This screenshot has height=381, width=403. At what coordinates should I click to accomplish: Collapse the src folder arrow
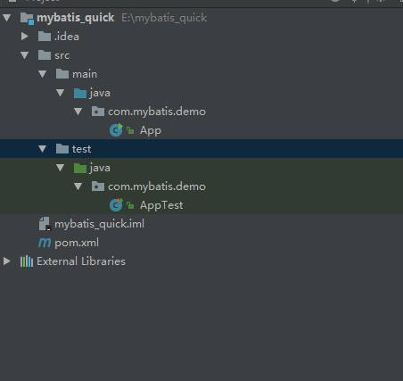click(25, 55)
